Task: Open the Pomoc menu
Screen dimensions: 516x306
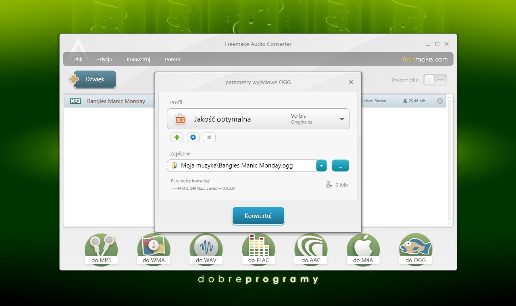Action: pyautogui.click(x=173, y=59)
